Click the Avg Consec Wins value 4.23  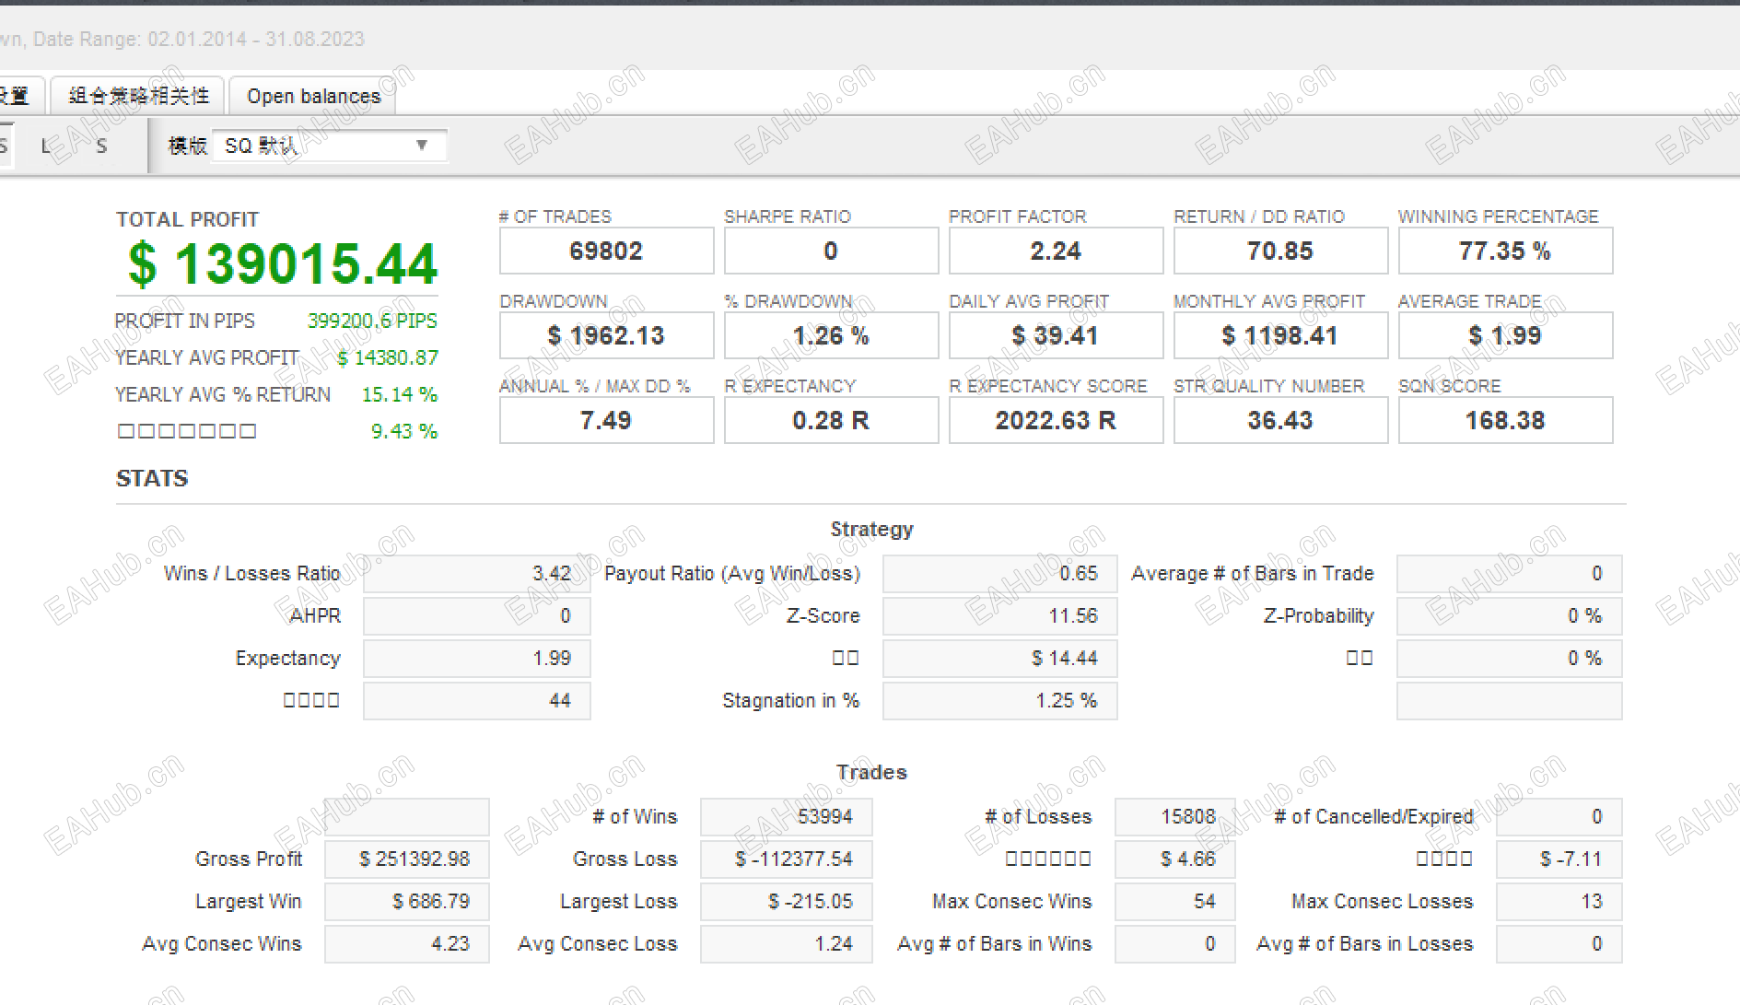[x=406, y=943]
